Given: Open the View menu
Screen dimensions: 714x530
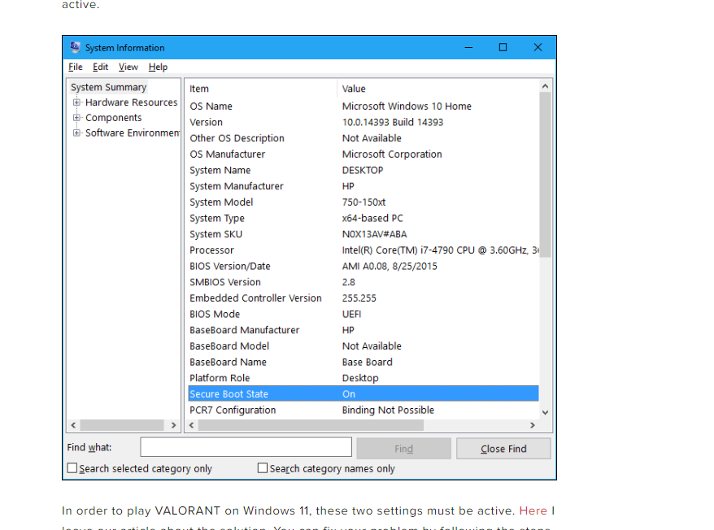Looking at the screenshot, I should pos(128,67).
